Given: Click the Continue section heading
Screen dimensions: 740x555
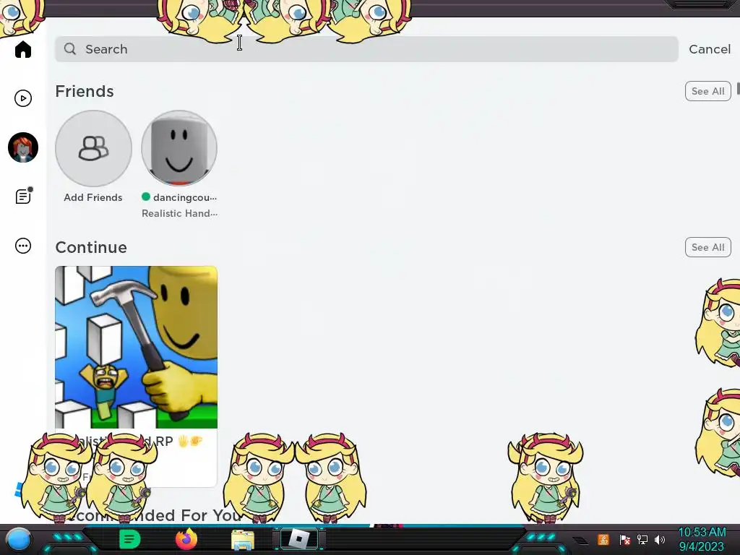Looking at the screenshot, I should click(91, 247).
